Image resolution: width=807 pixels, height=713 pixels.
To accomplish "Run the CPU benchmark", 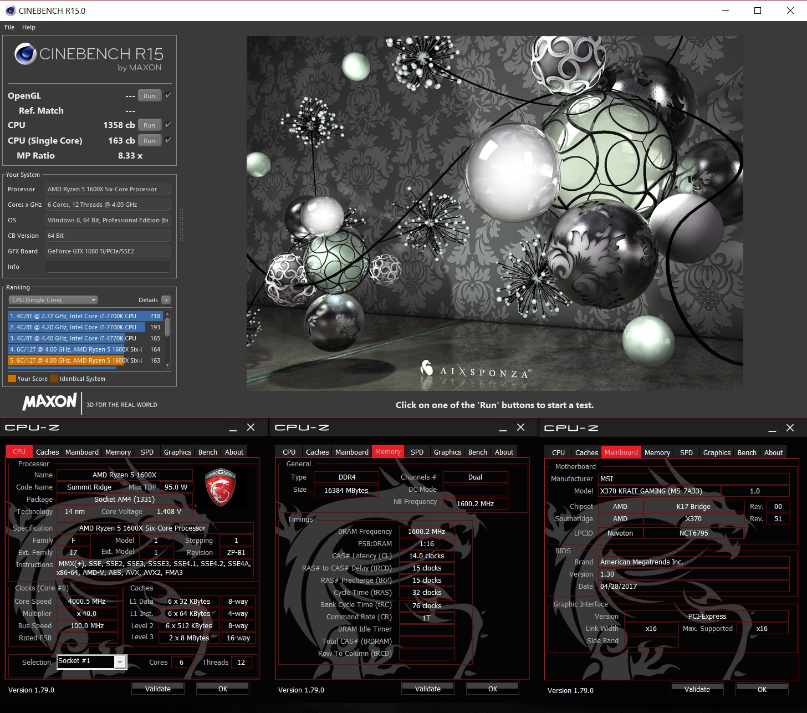I will click(150, 125).
